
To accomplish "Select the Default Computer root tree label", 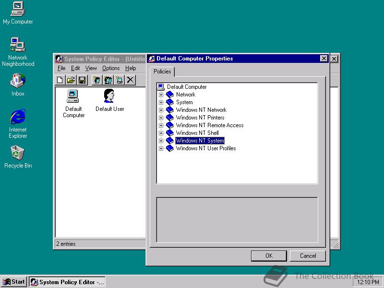I will 187,87.
